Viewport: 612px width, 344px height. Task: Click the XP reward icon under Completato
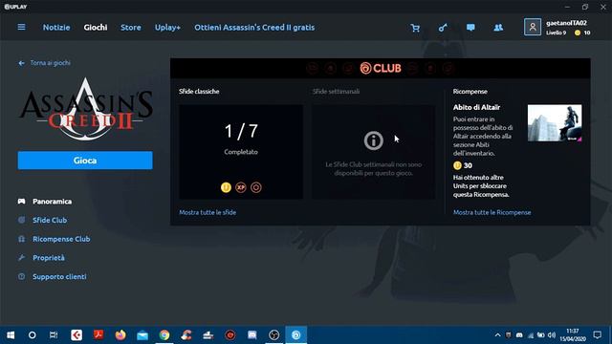point(241,187)
